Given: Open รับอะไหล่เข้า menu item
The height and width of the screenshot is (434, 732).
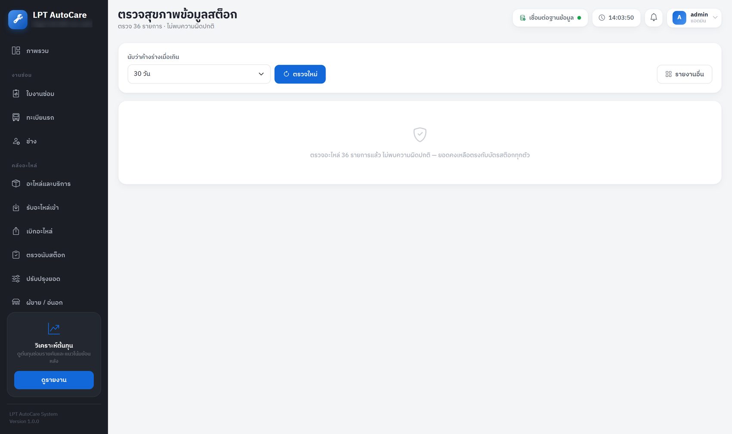Looking at the screenshot, I should click(54, 207).
